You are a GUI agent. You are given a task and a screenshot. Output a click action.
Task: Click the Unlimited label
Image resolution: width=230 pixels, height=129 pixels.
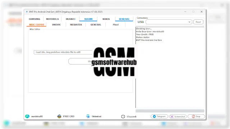[97, 116]
